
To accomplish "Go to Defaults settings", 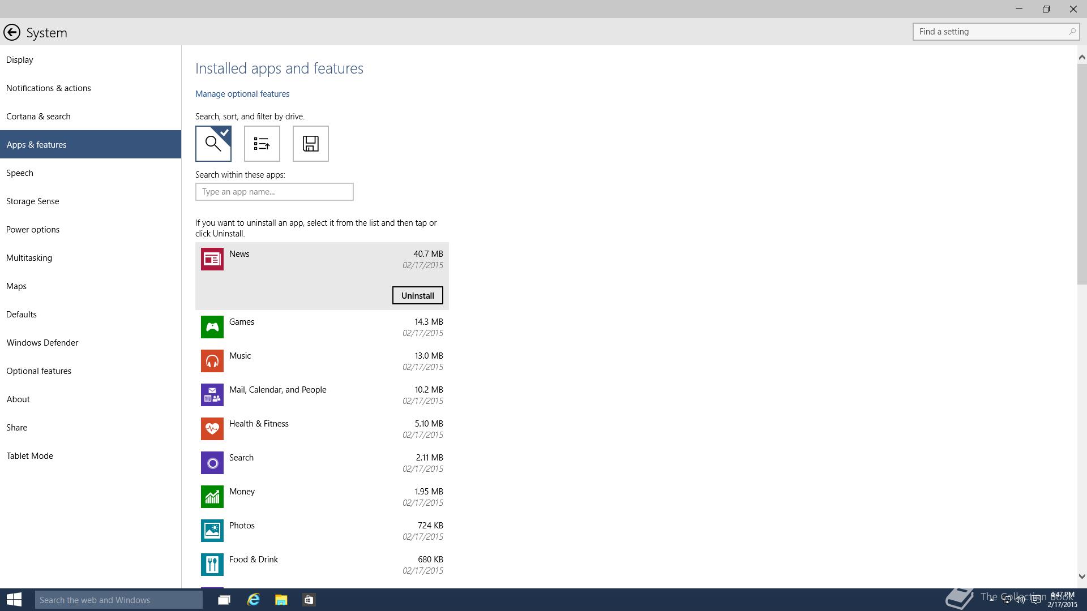I will click(91, 315).
